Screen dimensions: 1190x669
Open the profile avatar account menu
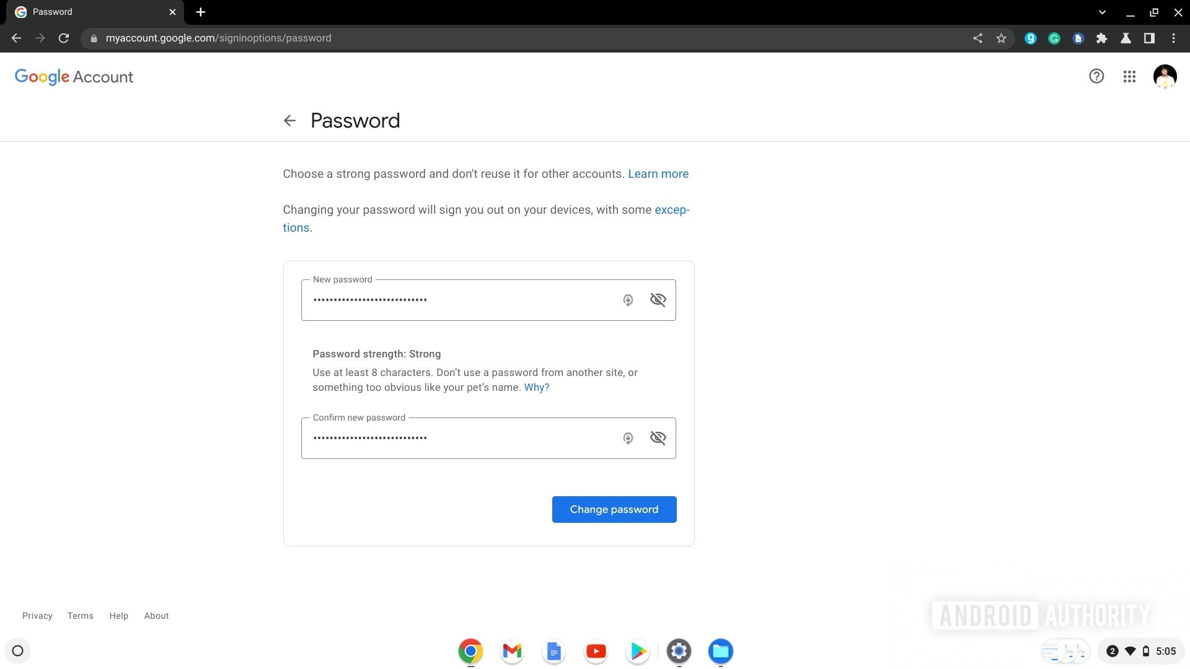(1165, 76)
